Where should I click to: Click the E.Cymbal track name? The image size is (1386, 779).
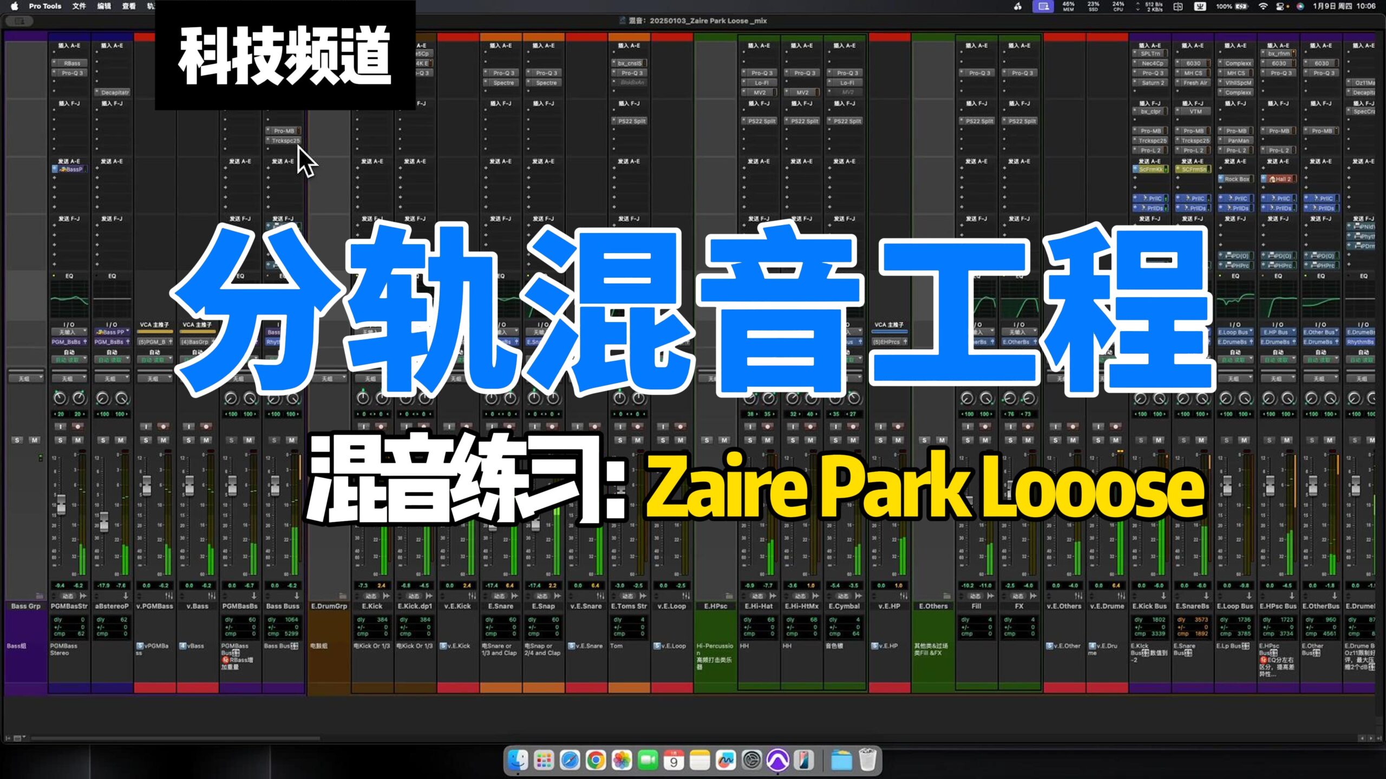pyautogui.click(x=844, y=606)
